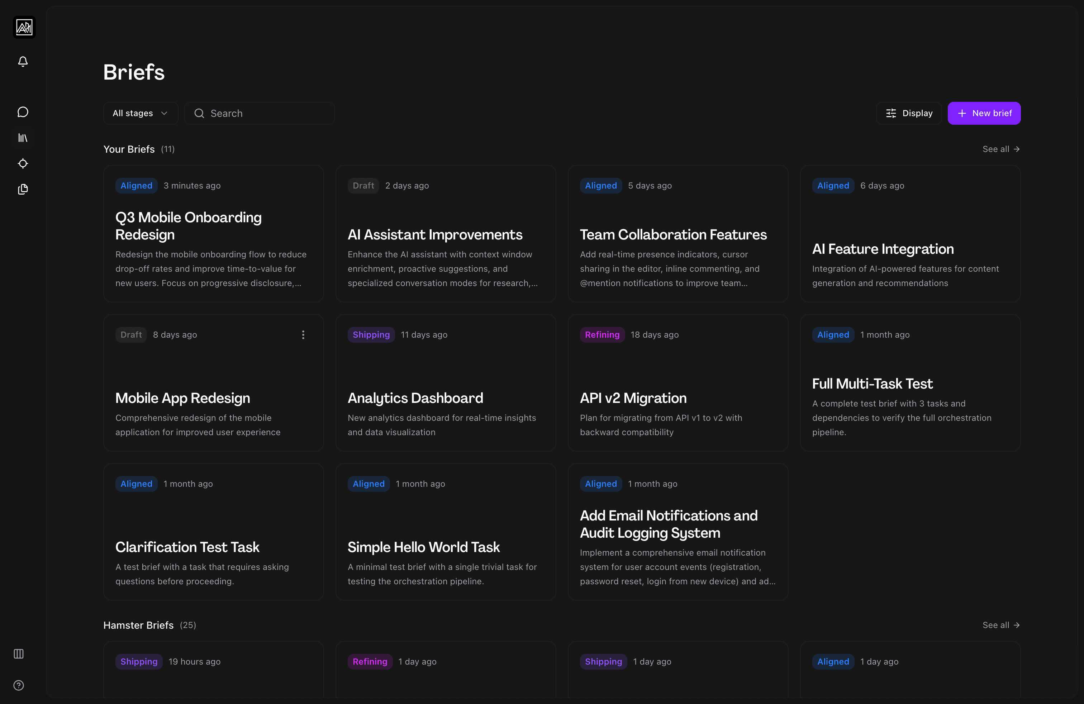See all Your Briefs
Image resolution: width=1084 pixels, height=704 pixels.
[1000, 149]
